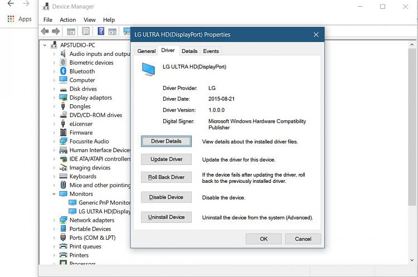Click the driver version value 1.0.0.0

click(216, 110)
